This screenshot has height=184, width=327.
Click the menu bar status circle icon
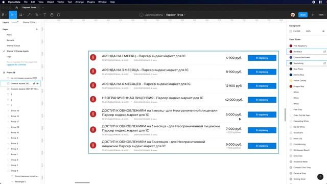[x=314, y=2]
